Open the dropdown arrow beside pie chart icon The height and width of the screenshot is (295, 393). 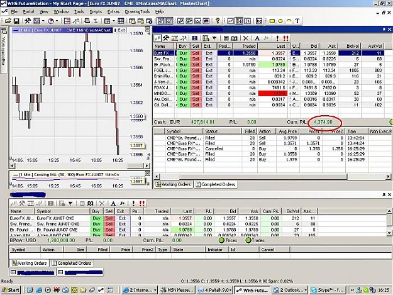click(57, 21)
